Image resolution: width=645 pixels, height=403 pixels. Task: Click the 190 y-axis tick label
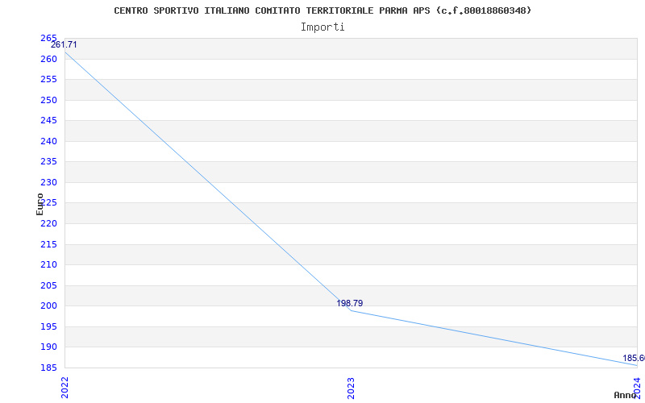48,347
